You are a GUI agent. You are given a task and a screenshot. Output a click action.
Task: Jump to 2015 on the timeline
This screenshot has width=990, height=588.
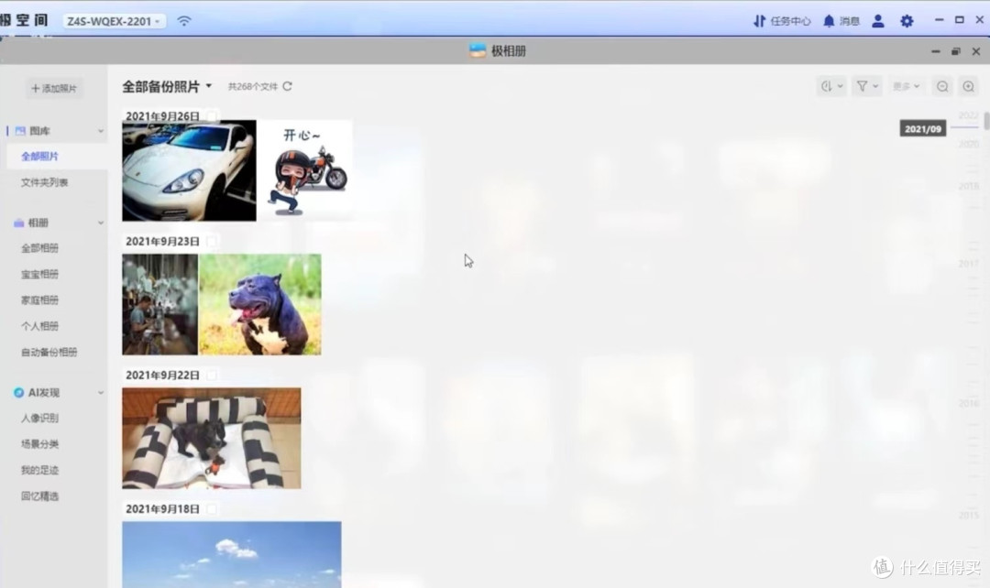click(968, 515)
